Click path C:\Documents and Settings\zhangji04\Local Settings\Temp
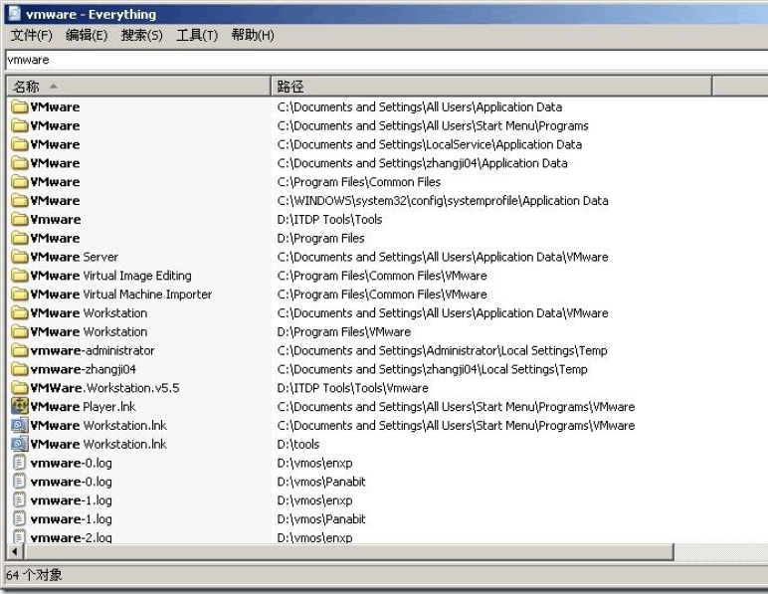Screen dimensions: 768x594 pyautogui.click(x=432, y=369)
